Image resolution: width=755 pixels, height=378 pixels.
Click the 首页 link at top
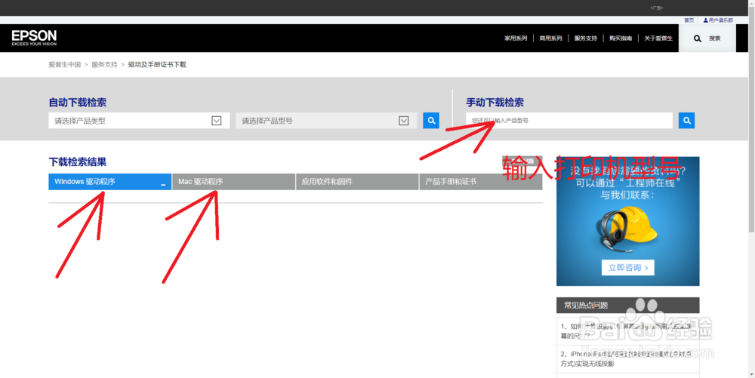(x=689, y=20)
